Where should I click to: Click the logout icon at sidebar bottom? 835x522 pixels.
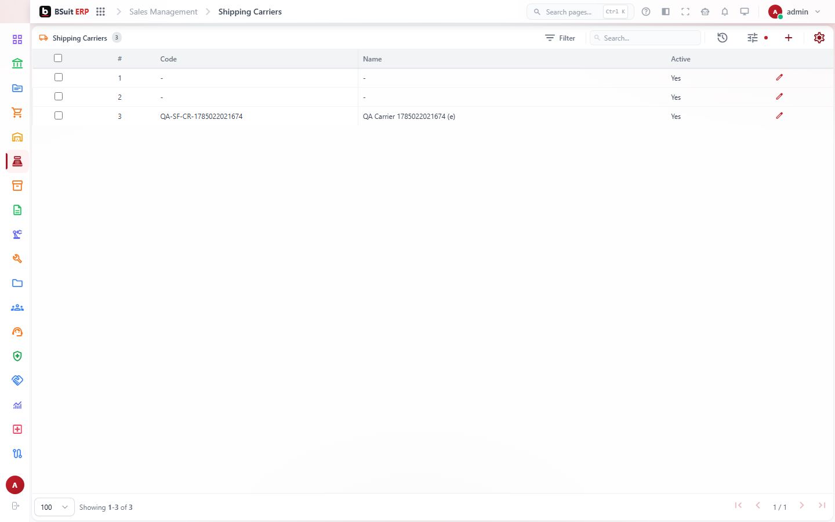(x=16, y=506)
